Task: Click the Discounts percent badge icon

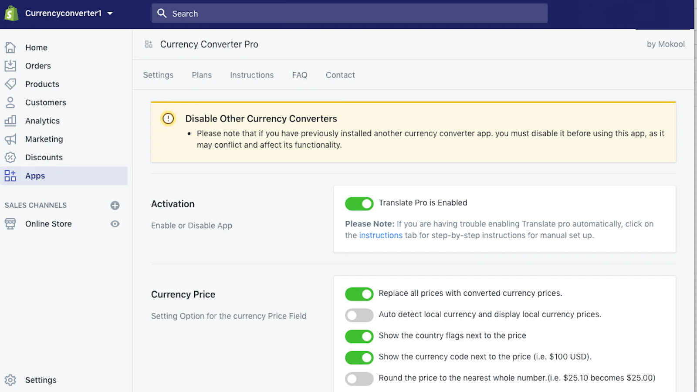Action: click(10, 157)
